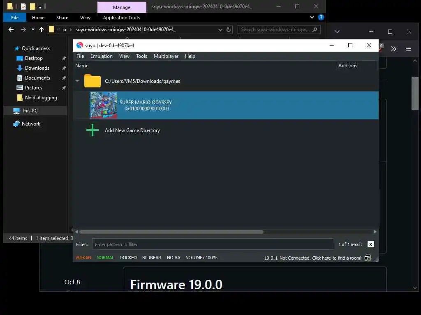Click the multiplayer room status icon

pyautogui.click(x=368, y=258)
